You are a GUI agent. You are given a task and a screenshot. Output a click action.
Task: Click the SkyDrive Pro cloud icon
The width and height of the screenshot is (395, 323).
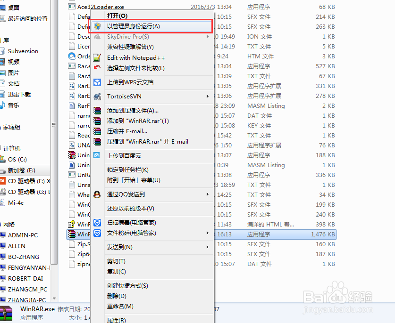97,37
